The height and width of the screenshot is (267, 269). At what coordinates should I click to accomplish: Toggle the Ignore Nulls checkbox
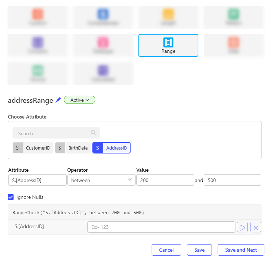[11, 197]
